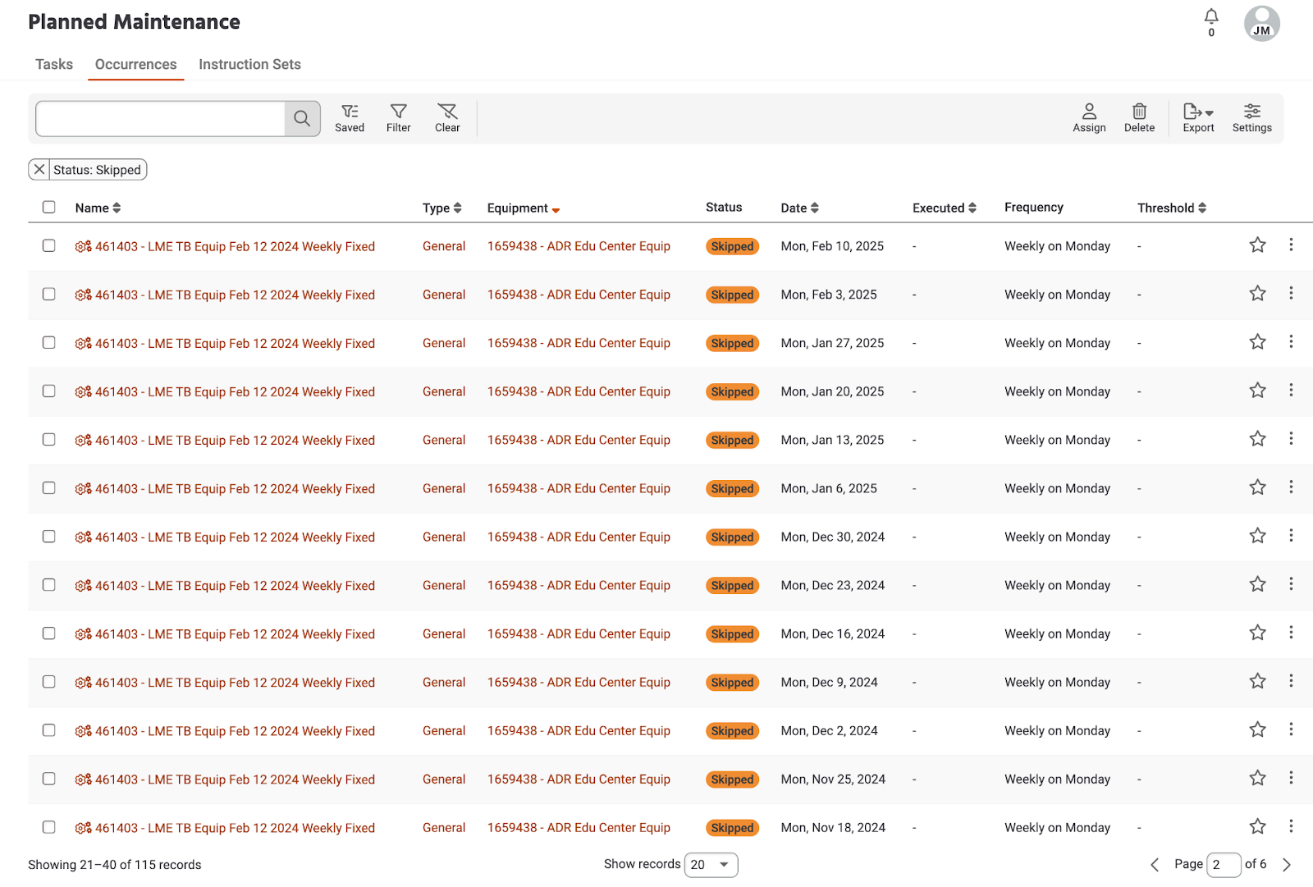The width and height of the screenshot is (1313, 887).
Task: Favorite the Feb 10, 2025 occurrence star
Action: [1257, 245]
